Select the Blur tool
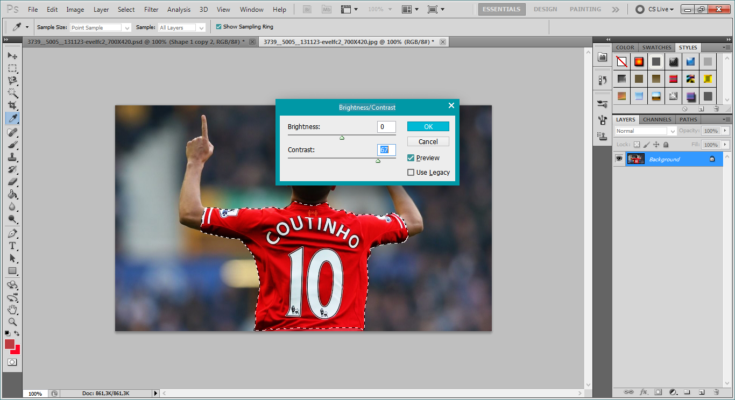The height and width of the screenshot is (400, 735). 12,206
